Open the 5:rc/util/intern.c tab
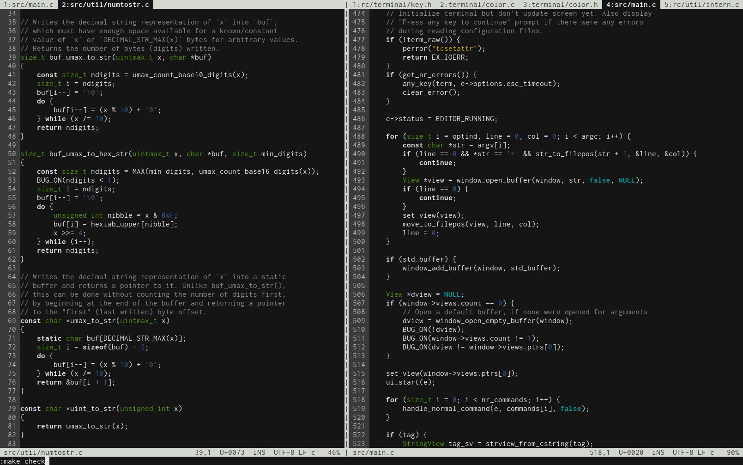The width and height of the screenshot is (743, 465). 702,5
